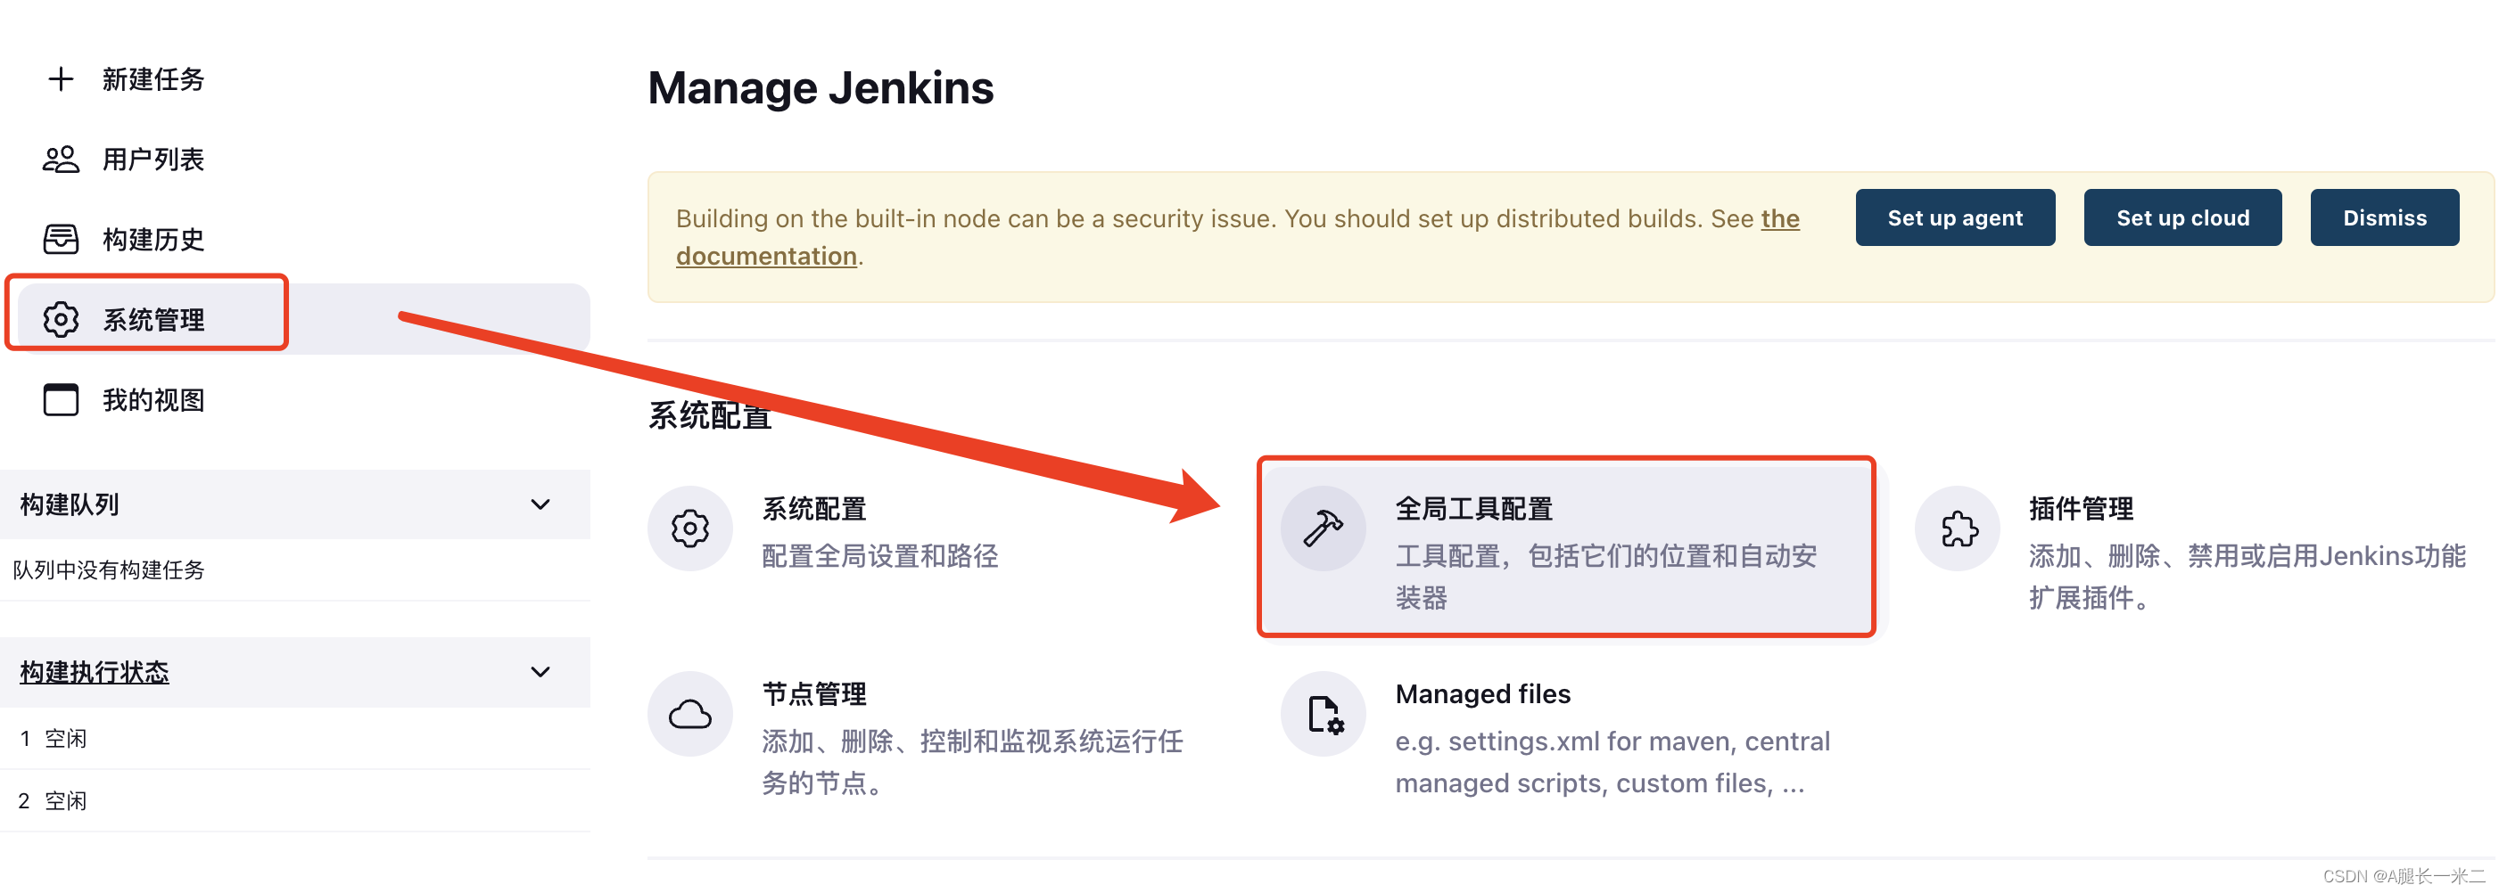The image size is (2499, 893).
Task: Click the puzzle piece icon for 插件管理
Action: pos(1958,528)
